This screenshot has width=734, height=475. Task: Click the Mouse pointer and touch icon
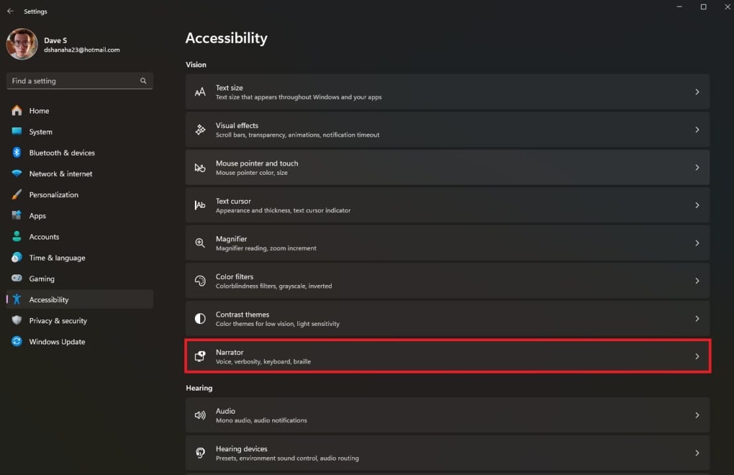[200, 168]
